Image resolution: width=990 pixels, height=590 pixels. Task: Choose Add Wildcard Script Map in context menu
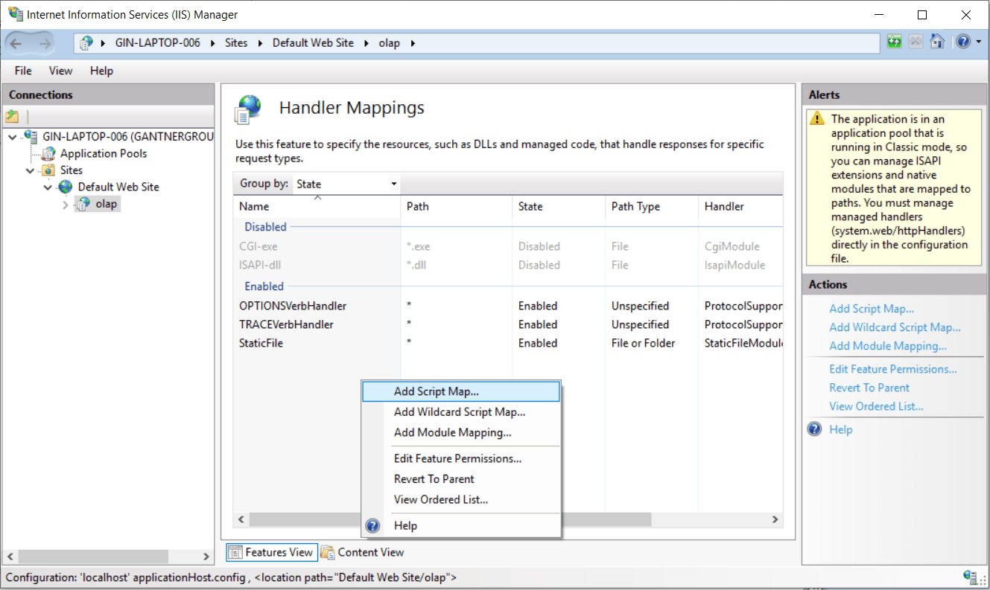tap(460, 412)
